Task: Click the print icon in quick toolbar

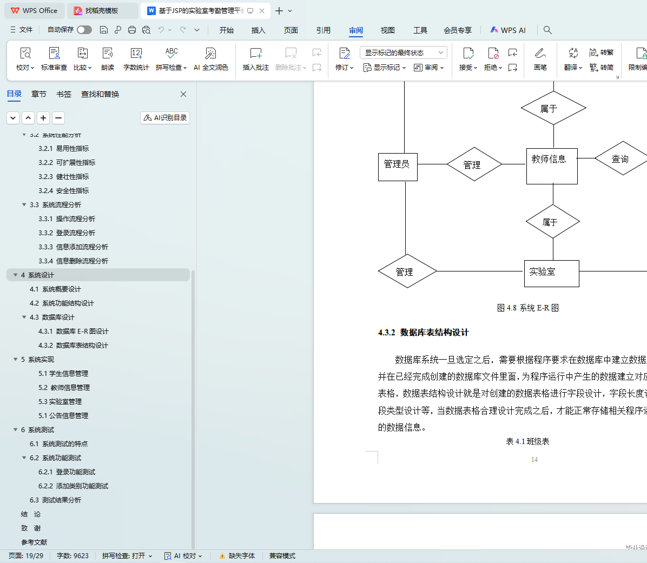Action: click(x=131, y=30)
